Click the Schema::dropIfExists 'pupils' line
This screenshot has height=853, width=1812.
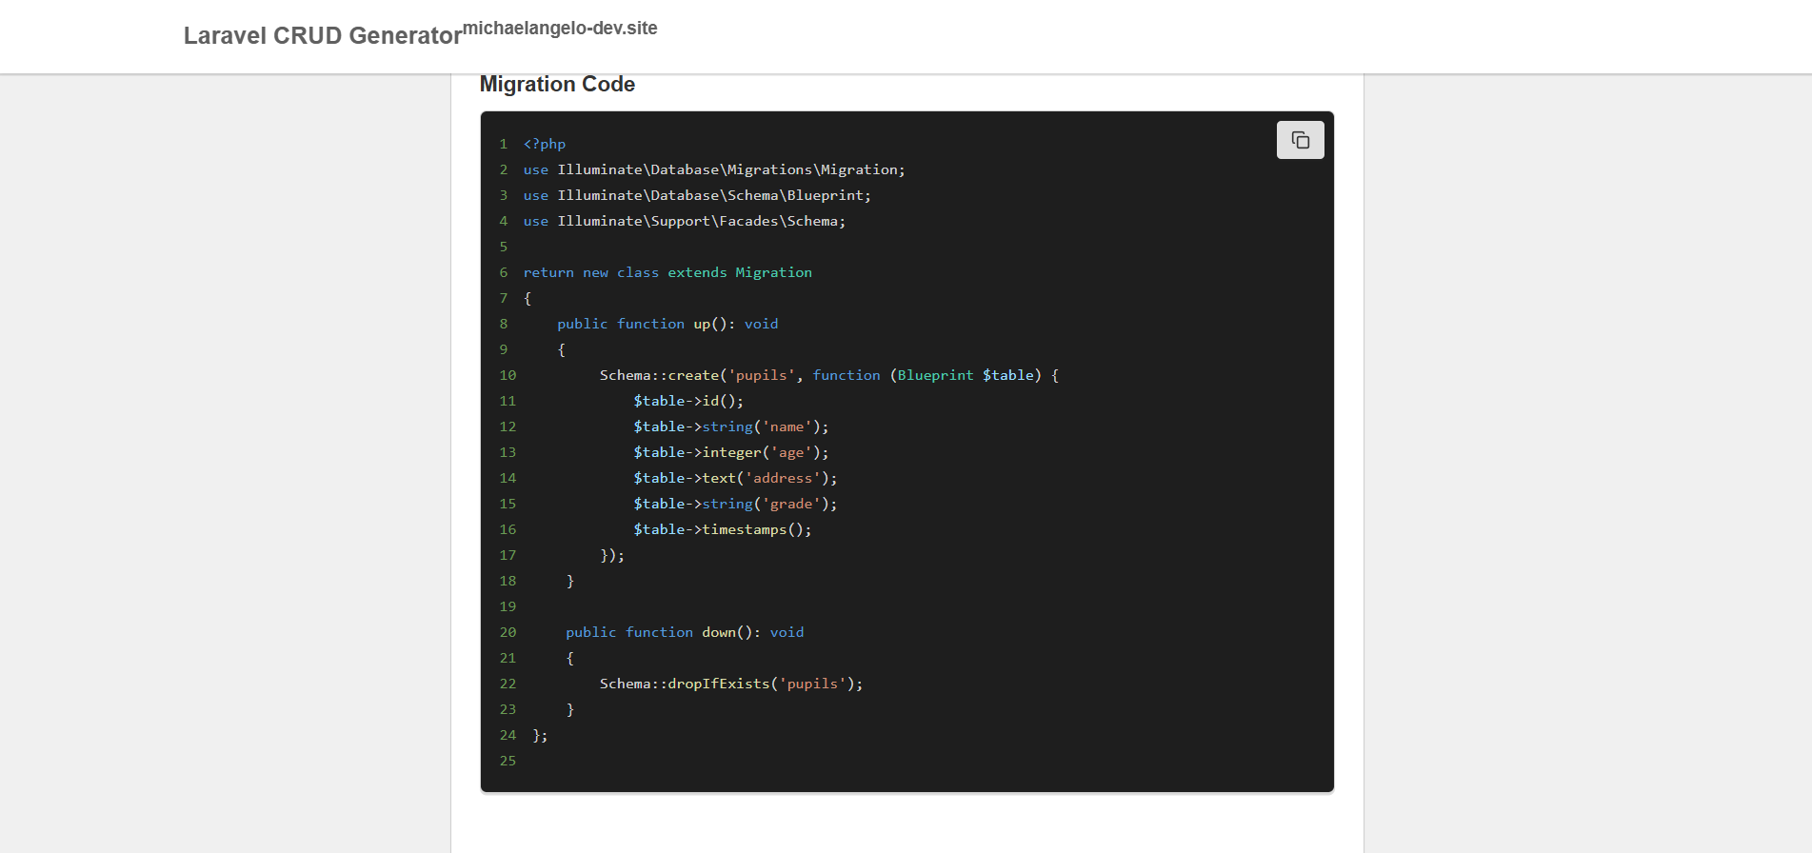(x=730, y=684)
